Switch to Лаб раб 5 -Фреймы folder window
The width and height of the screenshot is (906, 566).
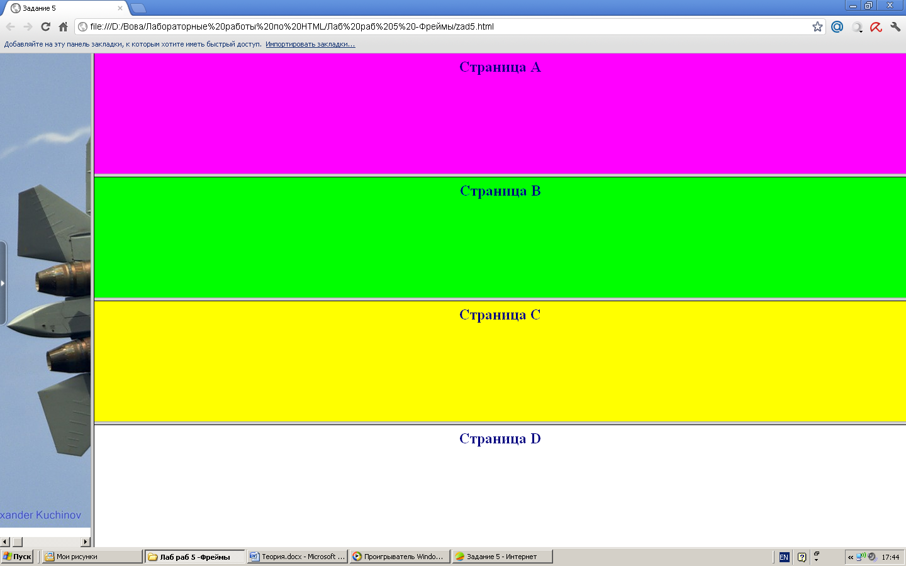click(194, 557)
